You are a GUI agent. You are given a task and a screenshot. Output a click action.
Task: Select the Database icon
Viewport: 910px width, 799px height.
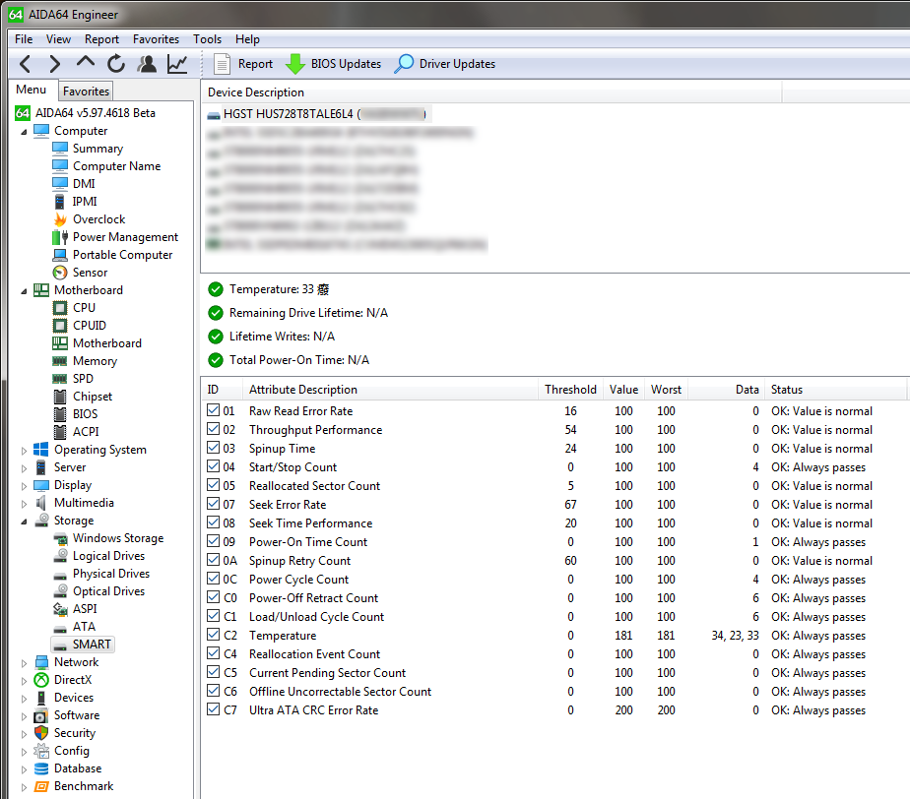(41, 768)
